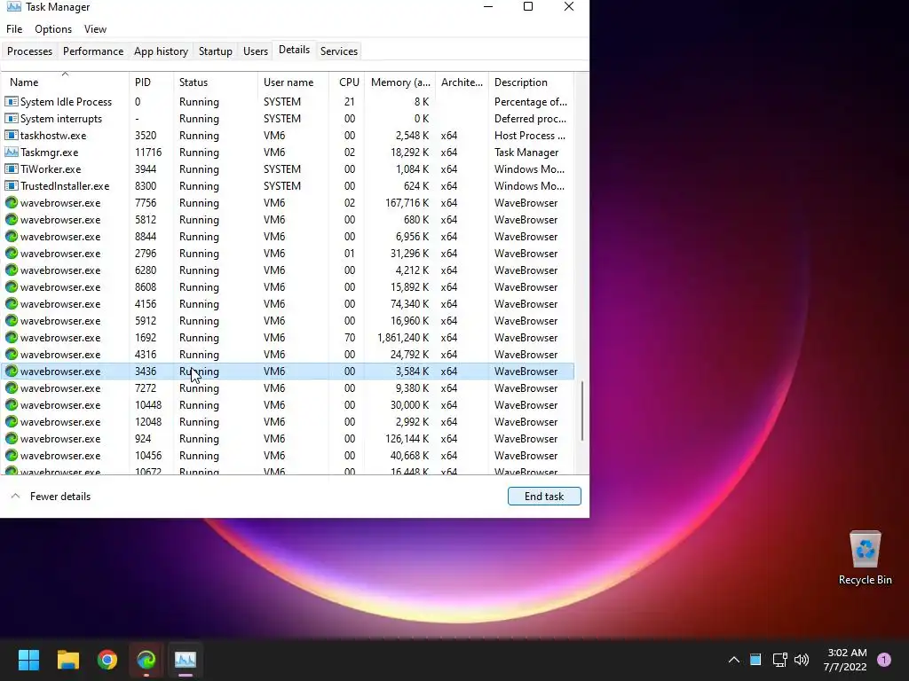Click wavebrowser icon for PID 7756
Screen dimensions: 909x681
pyautogui.click(x=11, y=203)
